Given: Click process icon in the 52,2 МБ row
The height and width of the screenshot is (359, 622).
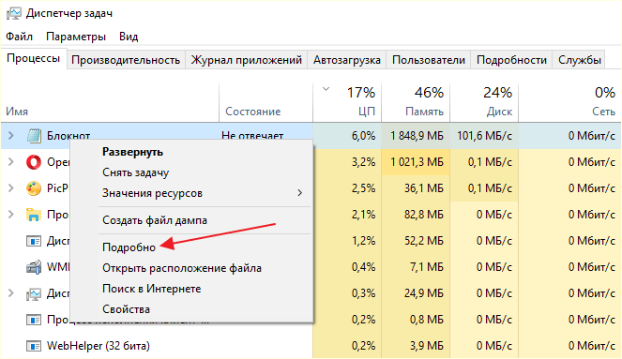Looking at the screenshot, I should point(34,241).
